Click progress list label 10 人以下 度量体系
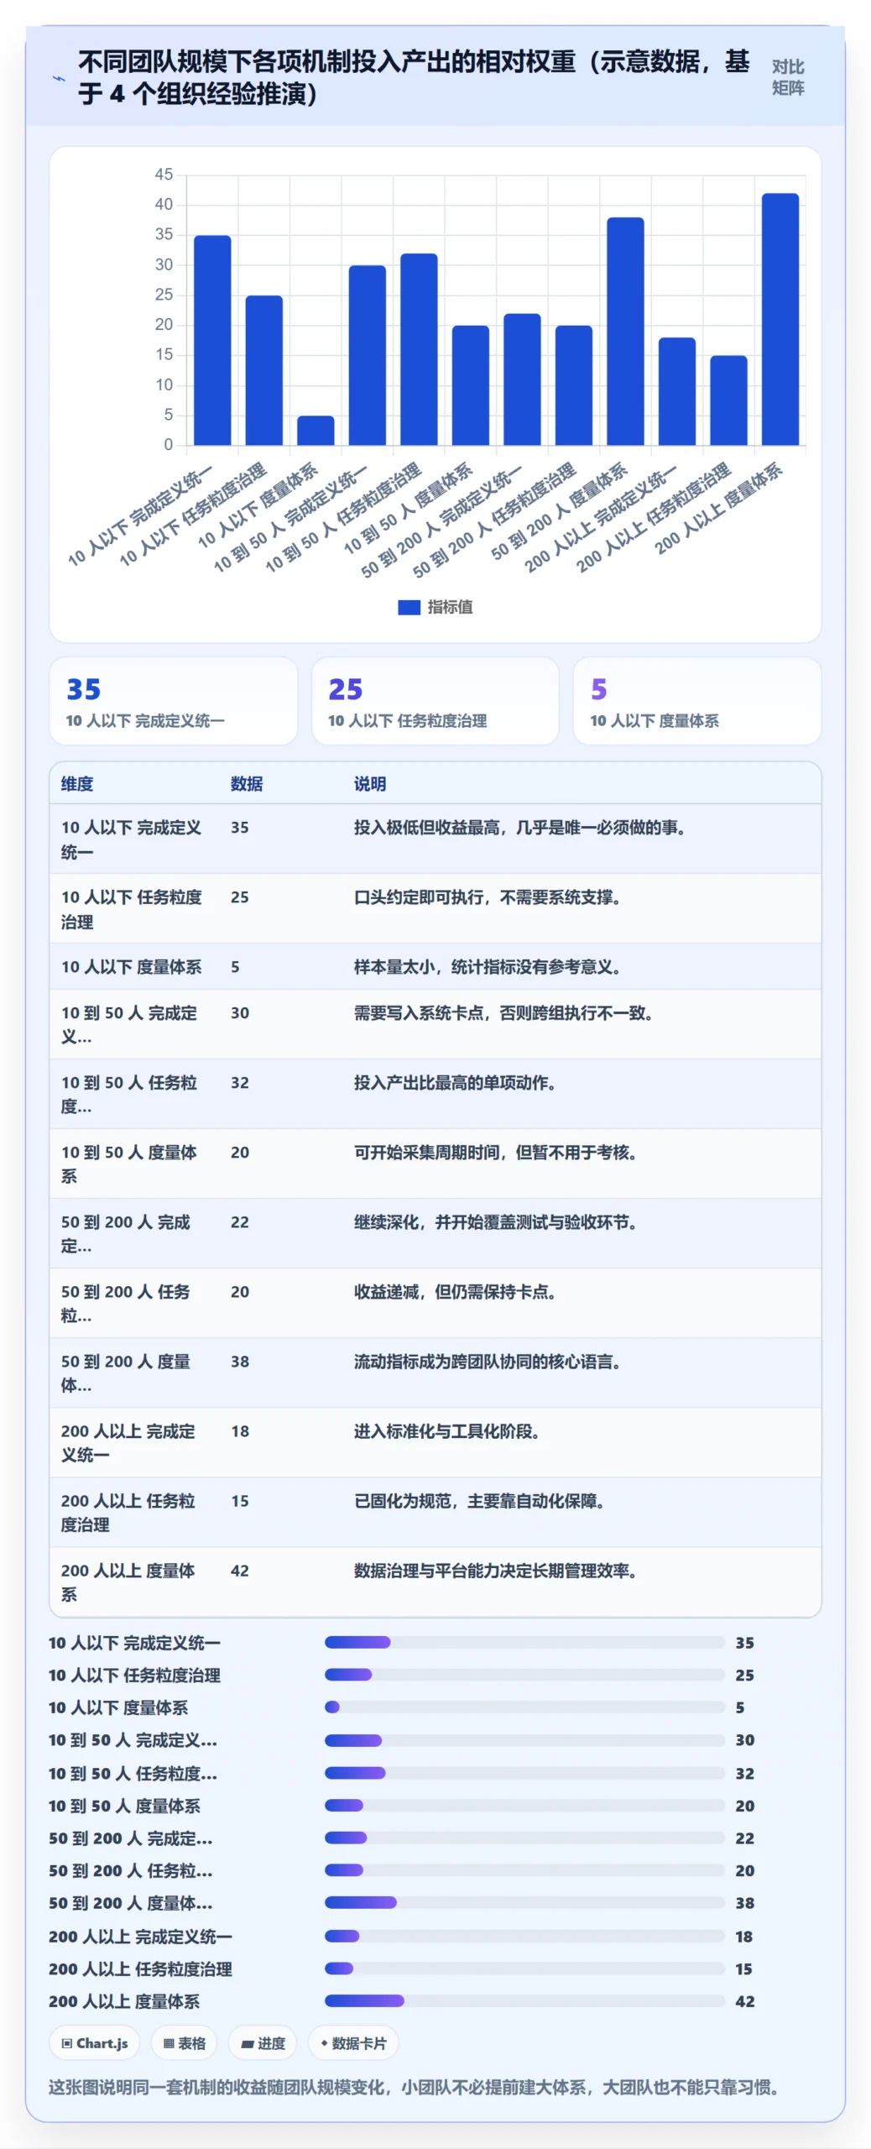871x2149 pixels. [118, 1707]
